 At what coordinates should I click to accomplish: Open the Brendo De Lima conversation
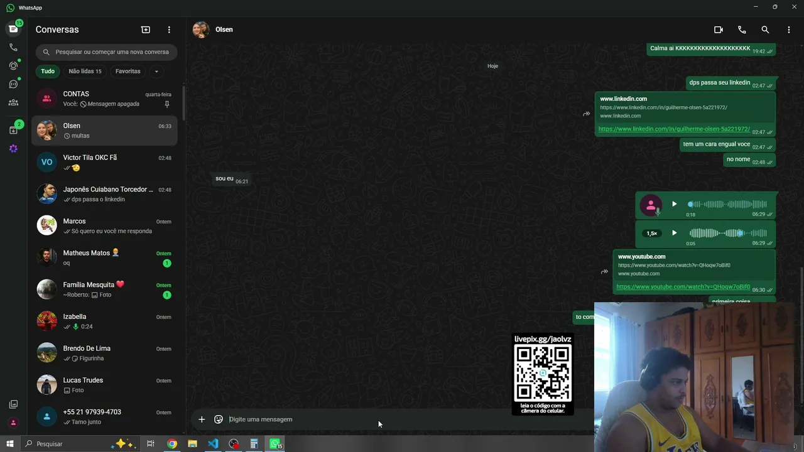coord(104,353)
